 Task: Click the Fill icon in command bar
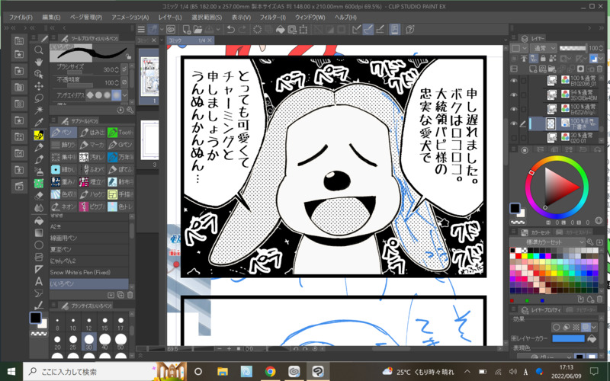tap(280, 29)
